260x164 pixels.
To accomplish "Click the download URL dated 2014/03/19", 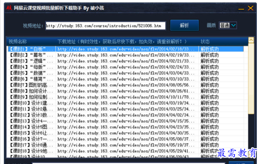I will point(126,103).
